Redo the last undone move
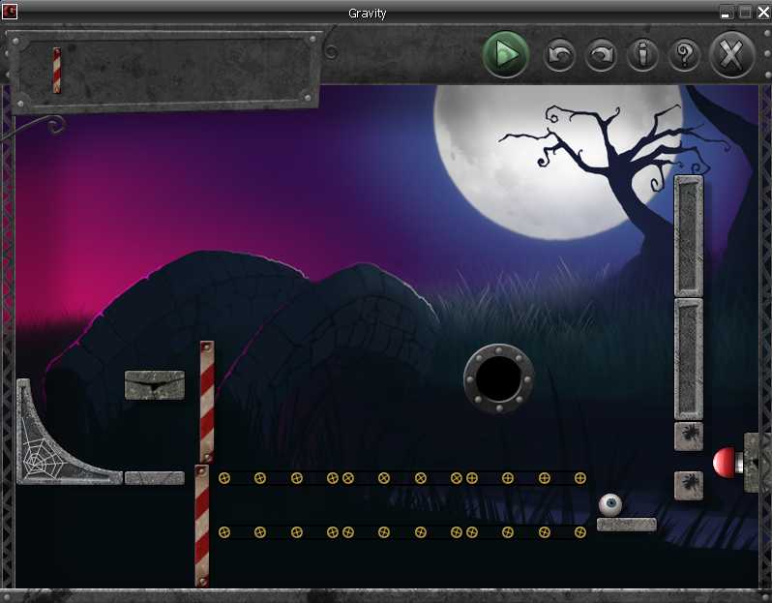This screenshot has height=603, width=772. pos(601,54)
